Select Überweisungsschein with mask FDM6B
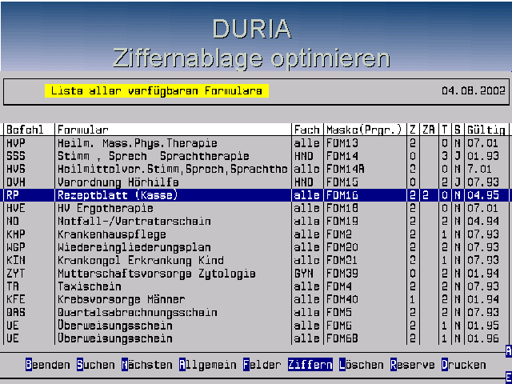This screenshot has width=512, height=384. [x=256, y=338]
